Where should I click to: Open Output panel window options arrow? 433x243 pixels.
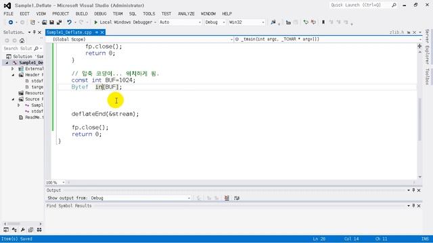point(409,190)
